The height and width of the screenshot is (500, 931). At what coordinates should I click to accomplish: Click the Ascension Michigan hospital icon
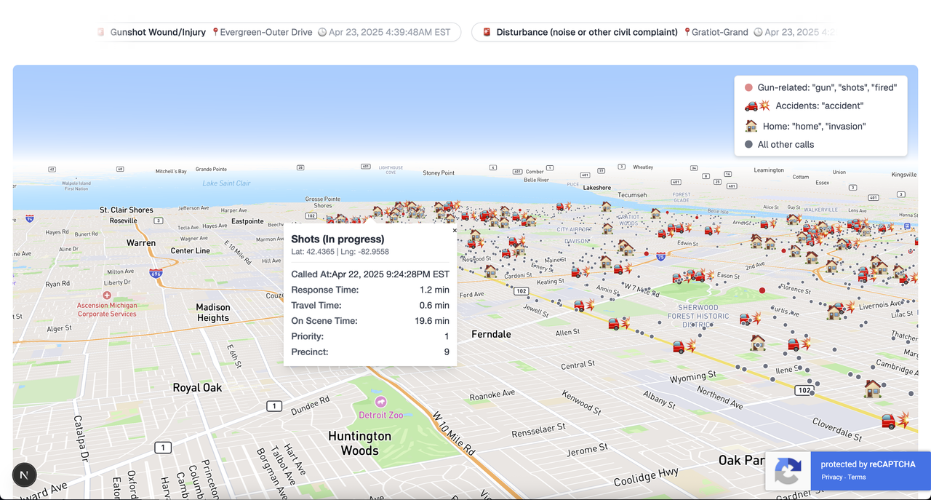click(x=107, y=295)
